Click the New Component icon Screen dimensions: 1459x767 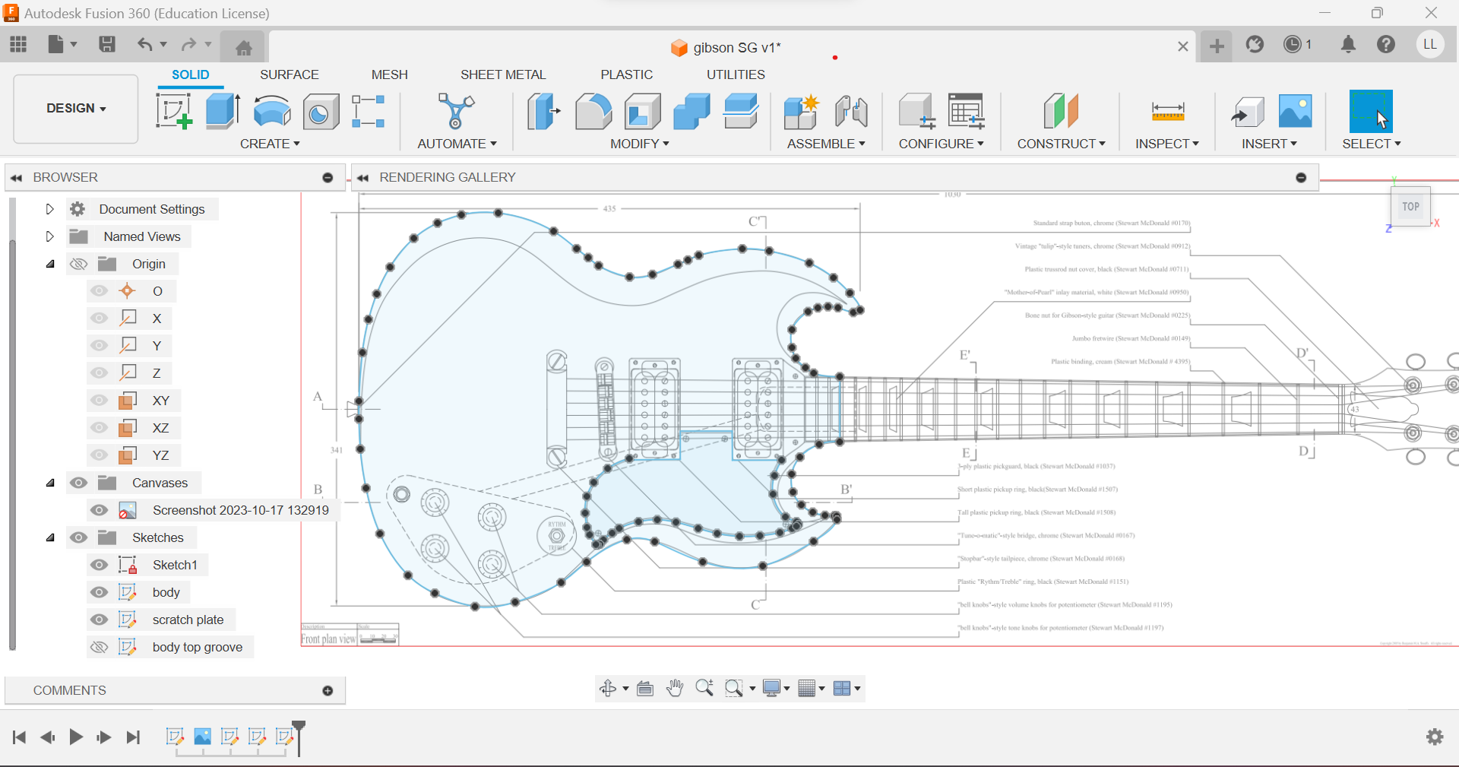coord(801,112)
